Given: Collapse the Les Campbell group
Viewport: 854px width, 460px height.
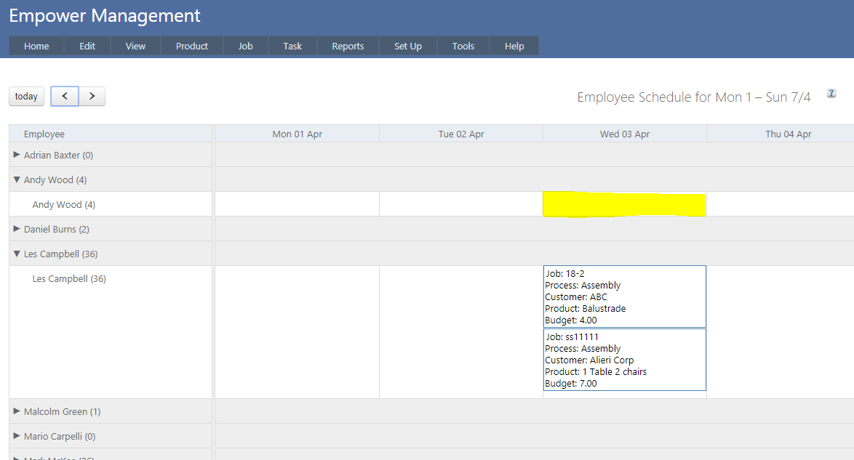Looking at the screenshot, I should (17, 254).
